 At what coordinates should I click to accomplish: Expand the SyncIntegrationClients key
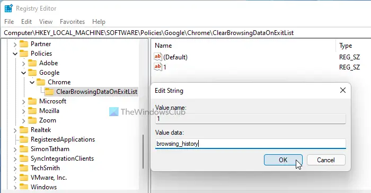point(15,159)
